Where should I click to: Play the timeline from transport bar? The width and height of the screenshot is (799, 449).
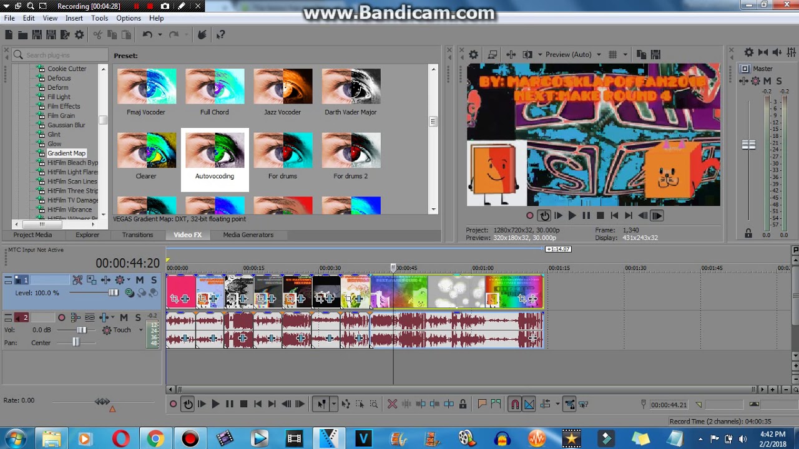(215, 404)
